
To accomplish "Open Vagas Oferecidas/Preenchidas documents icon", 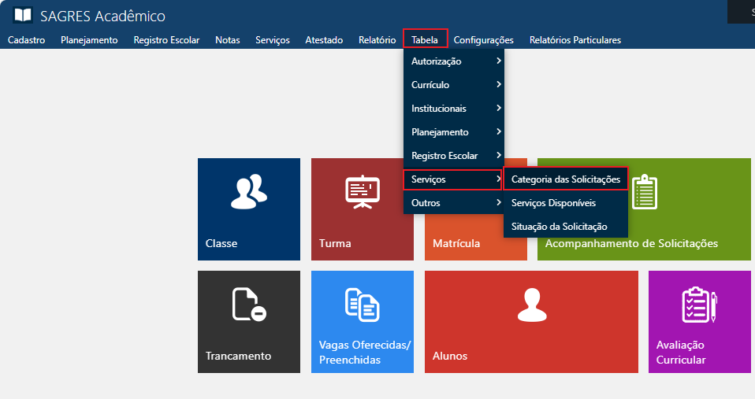I will point(363,305).
